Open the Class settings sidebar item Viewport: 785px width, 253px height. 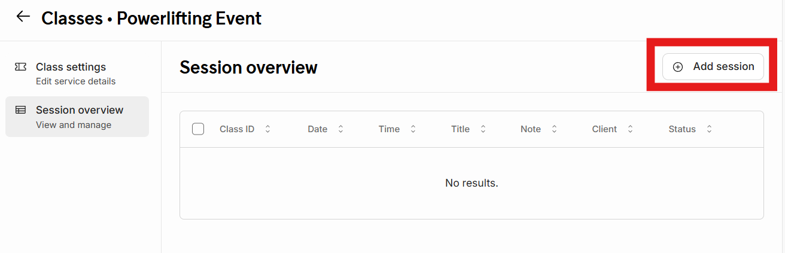point(77,73)
